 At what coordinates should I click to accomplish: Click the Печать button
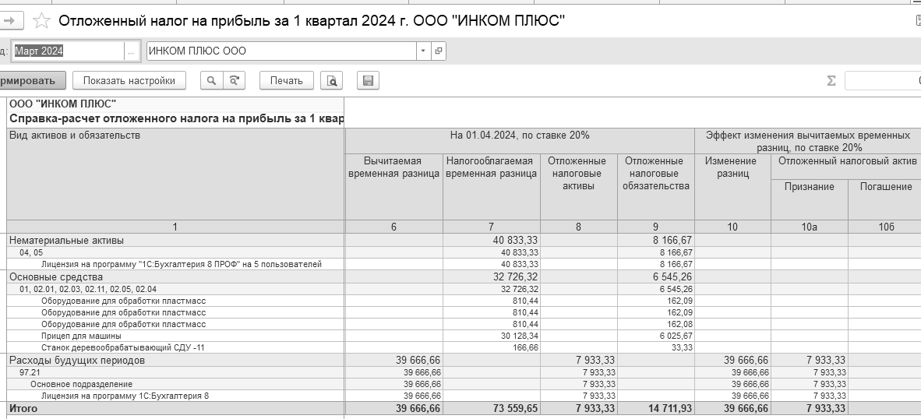287,80
